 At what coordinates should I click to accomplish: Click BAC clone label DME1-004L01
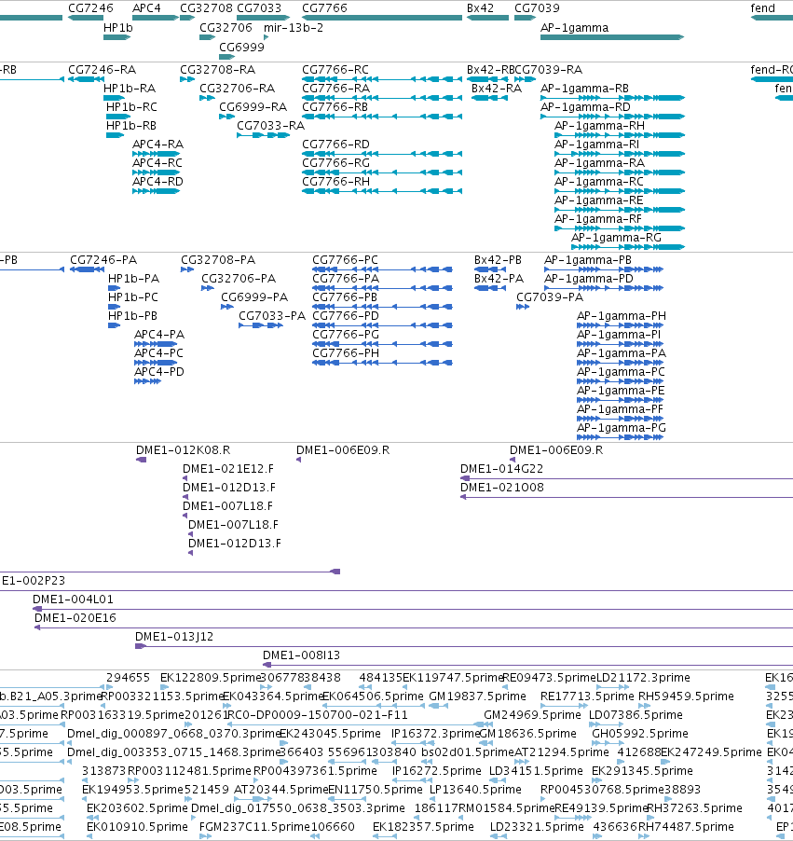pyautogui.click(x=73, y=600)
